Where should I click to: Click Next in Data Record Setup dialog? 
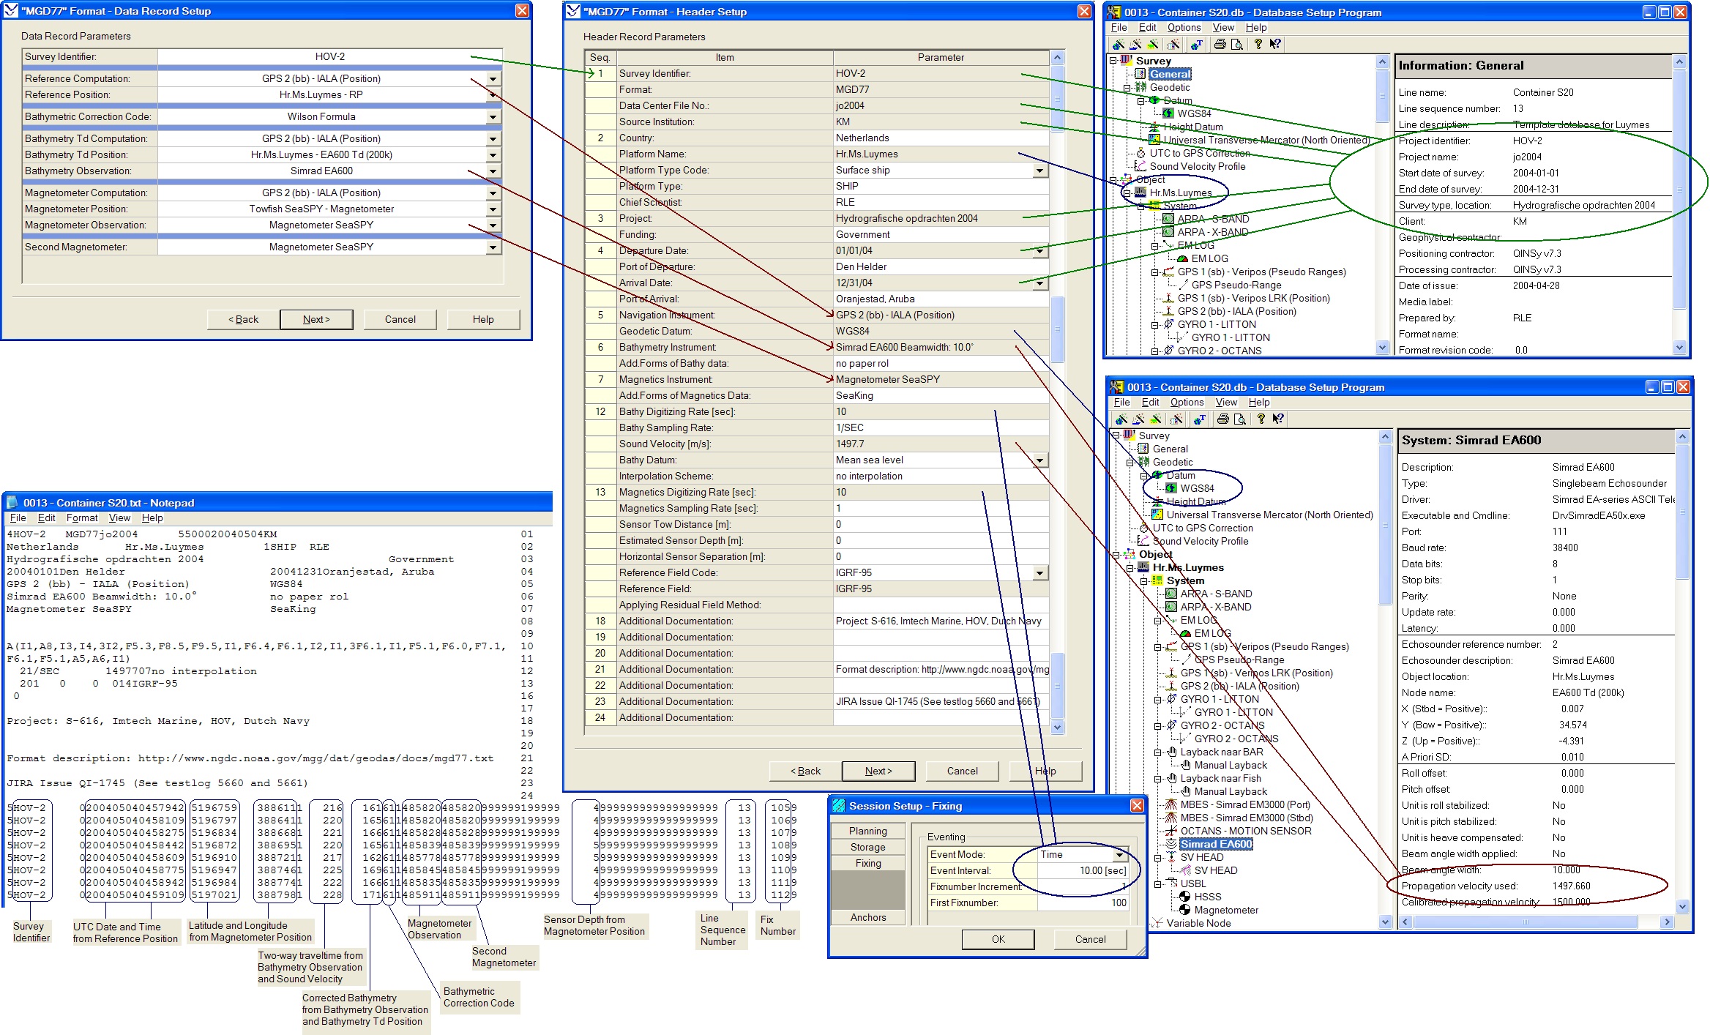(x=316, y=319)
